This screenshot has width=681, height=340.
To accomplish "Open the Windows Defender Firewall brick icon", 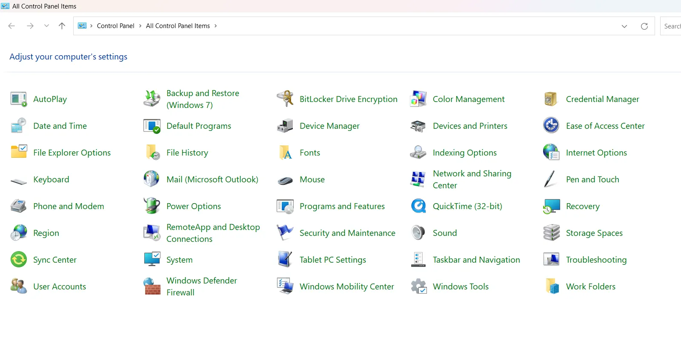I will click(x=152, y=286).
